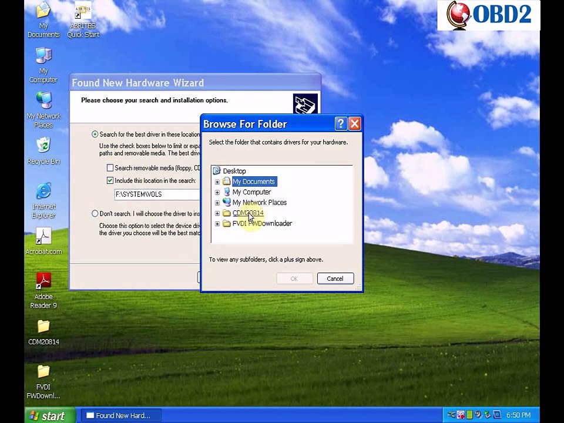Viewport: 564px width, 423px height.
Task: Open Acrobat.com desktop shortcut
Action: click(x=43, y=241)
